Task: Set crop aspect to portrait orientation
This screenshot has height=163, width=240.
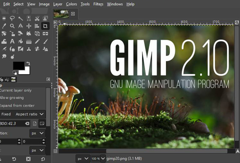Action: click(35, 124)
